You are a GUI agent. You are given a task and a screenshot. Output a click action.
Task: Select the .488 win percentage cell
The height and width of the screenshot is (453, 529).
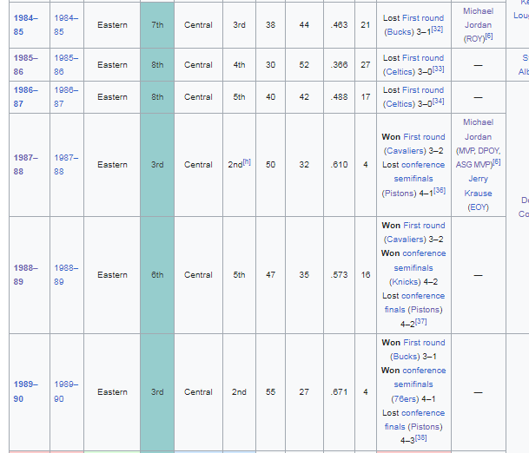tap(339, 97)
